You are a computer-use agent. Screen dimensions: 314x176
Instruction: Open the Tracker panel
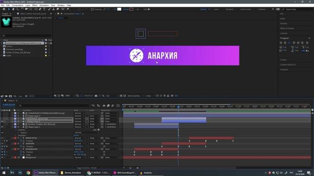tap(283, 60)
